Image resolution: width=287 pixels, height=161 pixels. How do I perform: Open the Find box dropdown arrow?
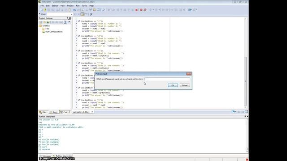coord(72,14)
